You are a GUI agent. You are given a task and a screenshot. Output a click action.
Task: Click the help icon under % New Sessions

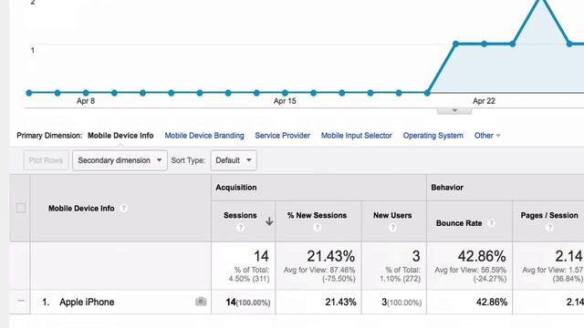click(317, 228)
